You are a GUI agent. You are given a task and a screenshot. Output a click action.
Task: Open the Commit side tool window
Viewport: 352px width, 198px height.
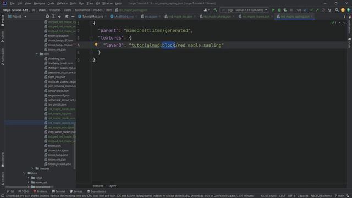pos(2,37)
